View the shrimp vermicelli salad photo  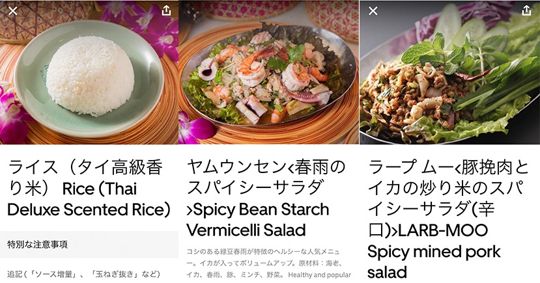point(269,72)
